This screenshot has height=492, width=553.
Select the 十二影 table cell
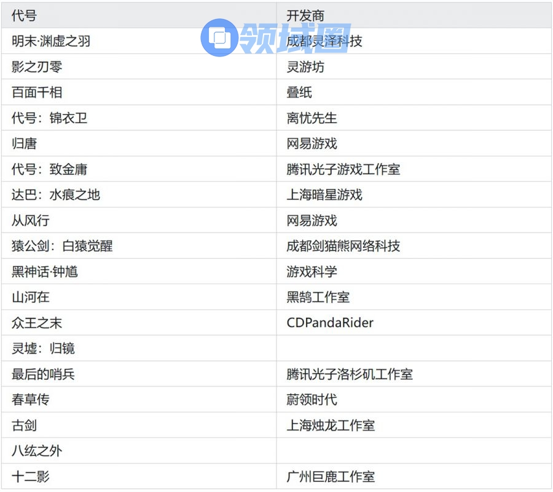[31, 477]
